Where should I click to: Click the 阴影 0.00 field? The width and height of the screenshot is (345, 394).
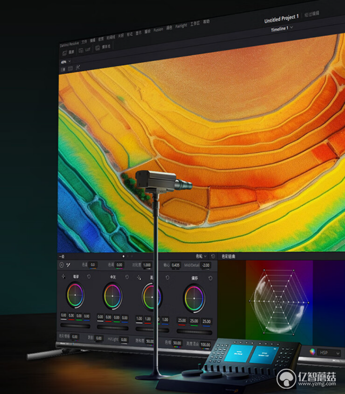pos(99,338)
